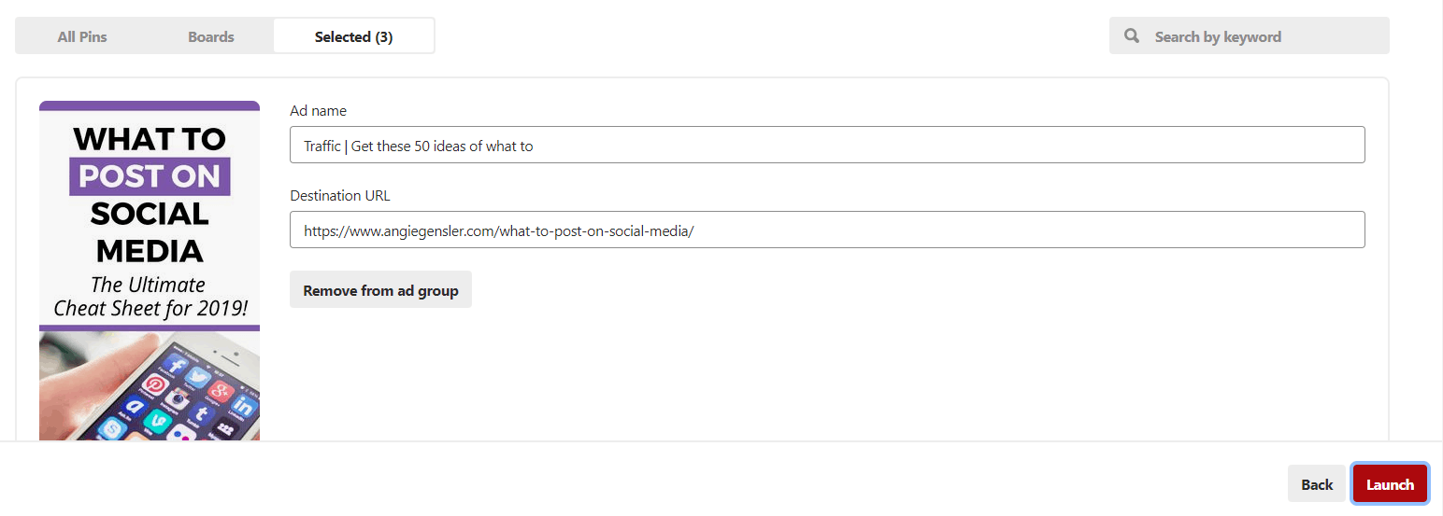Go back with the Back button

[x=1317, y=483]
